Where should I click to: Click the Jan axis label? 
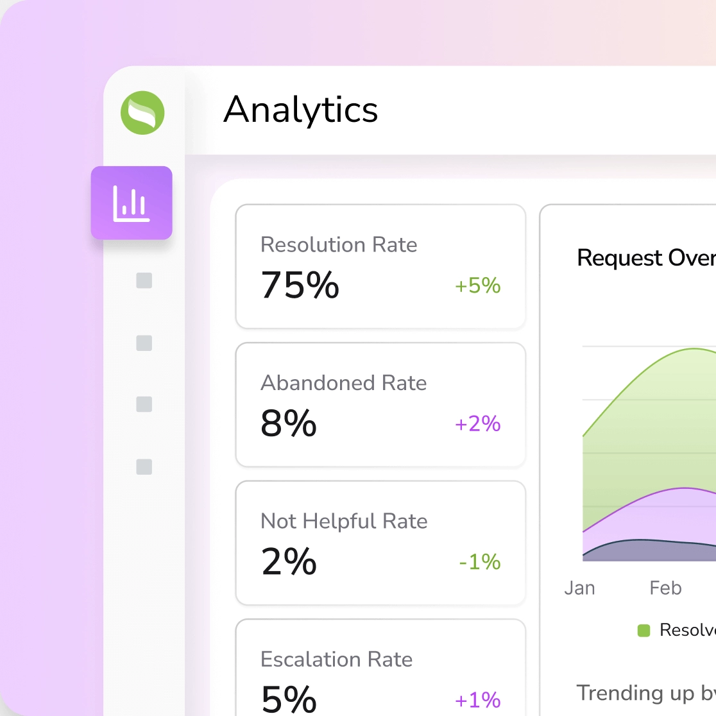(579, 587)
